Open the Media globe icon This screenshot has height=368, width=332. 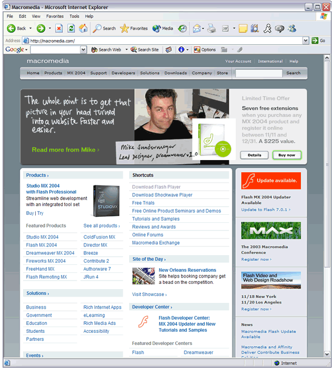pyautogui.click(x=156, y=28)
